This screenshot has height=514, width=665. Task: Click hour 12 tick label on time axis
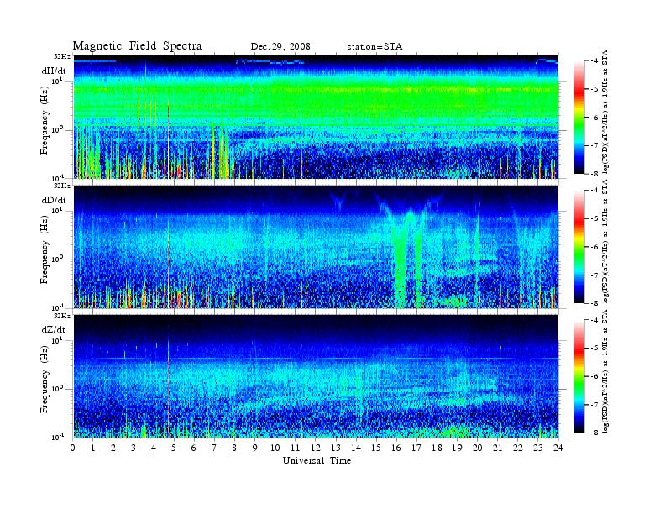pyautogui.click(x=316, y=448)
